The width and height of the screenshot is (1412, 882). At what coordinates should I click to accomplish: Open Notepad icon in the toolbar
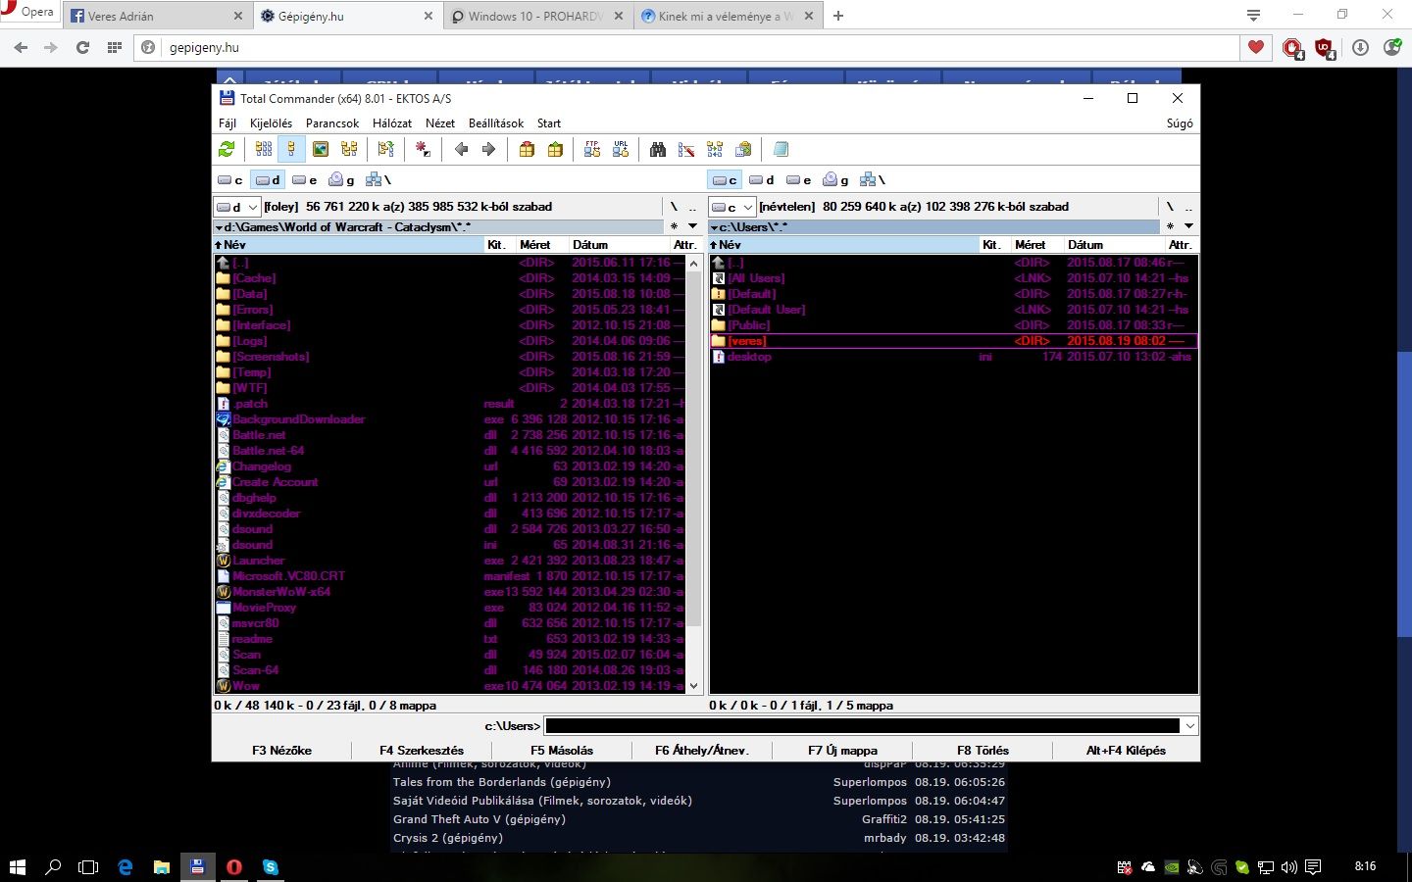tap(781, 149)
